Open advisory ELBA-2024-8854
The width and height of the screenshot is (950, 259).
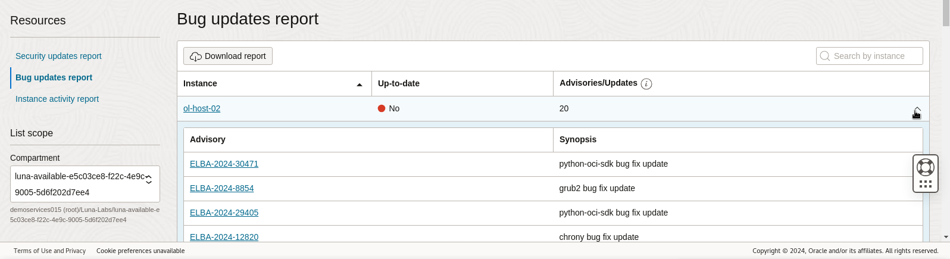pyautogui.click(x=221, y=188)
